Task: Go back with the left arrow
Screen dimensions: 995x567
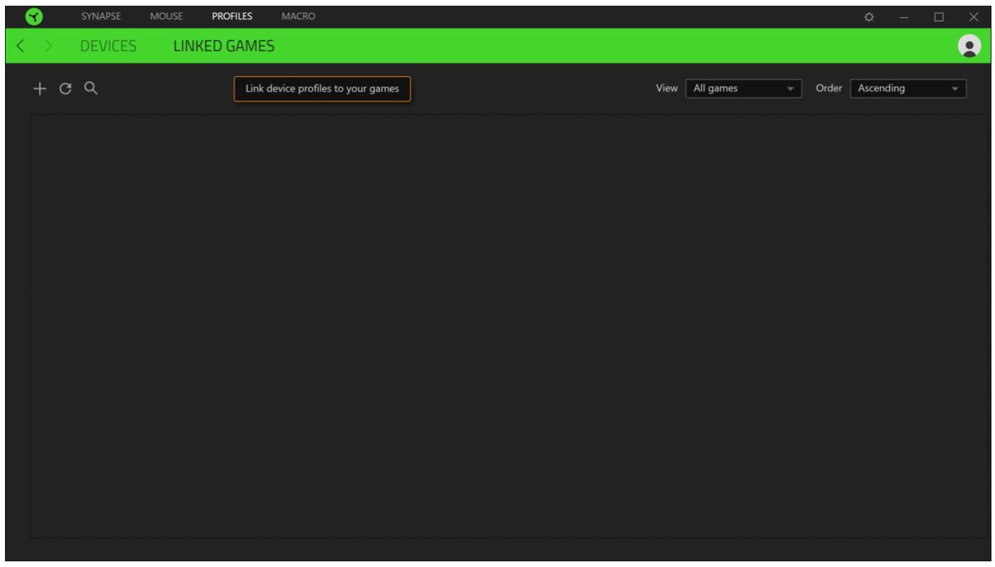Action: [21, 47]
